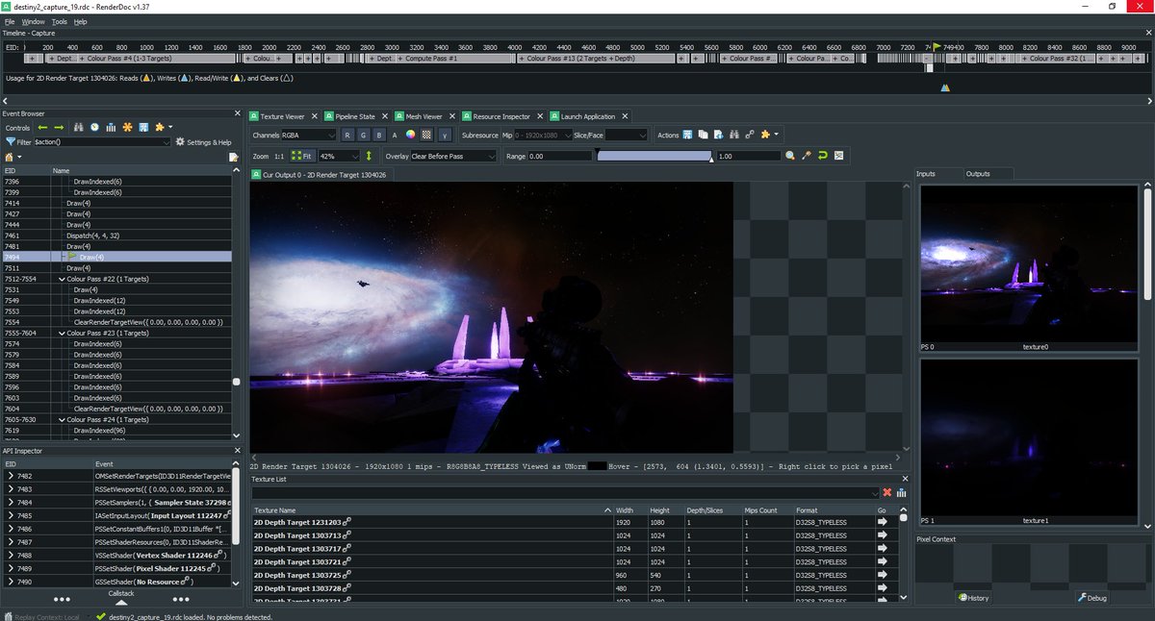1155x621 pixels.
Task: Click the open texture list icon in Actions
Action: (719, 135)
